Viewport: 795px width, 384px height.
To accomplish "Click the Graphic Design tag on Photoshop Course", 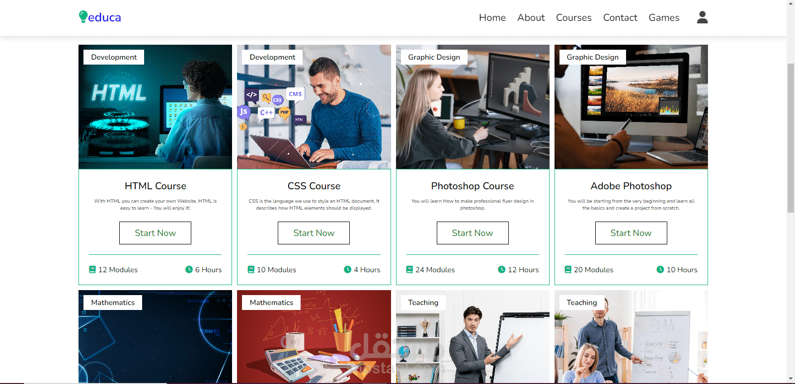I will pyautogui.click(x=434, y=57).
